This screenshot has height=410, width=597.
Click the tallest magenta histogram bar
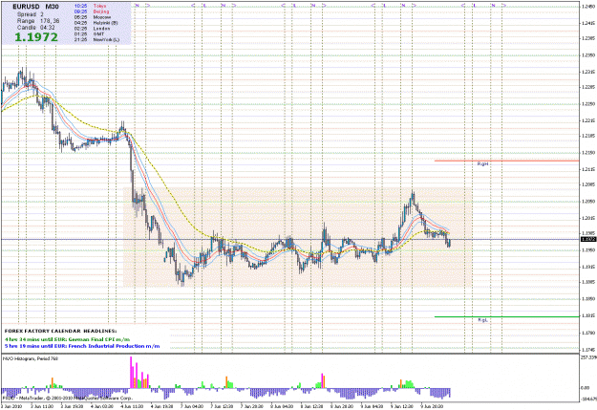(x=131, y=373)
